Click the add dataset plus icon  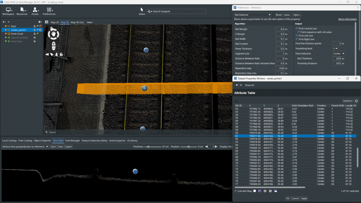(4, 22)
